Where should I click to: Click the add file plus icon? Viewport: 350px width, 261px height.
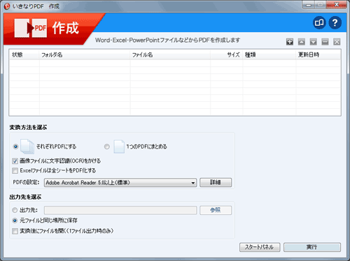pyautogui.click(x=290, y=42)
